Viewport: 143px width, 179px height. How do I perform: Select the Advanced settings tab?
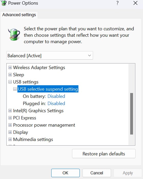[19, 15]
